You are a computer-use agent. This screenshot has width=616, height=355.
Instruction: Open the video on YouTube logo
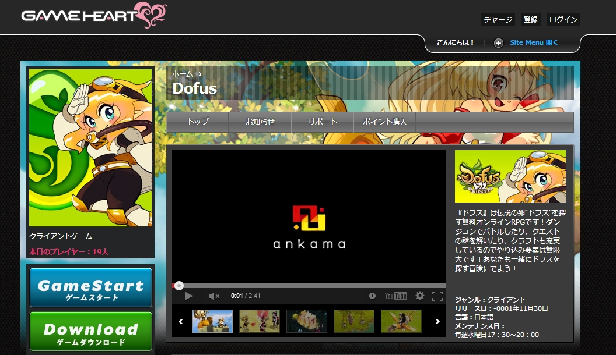coord(395,296)
